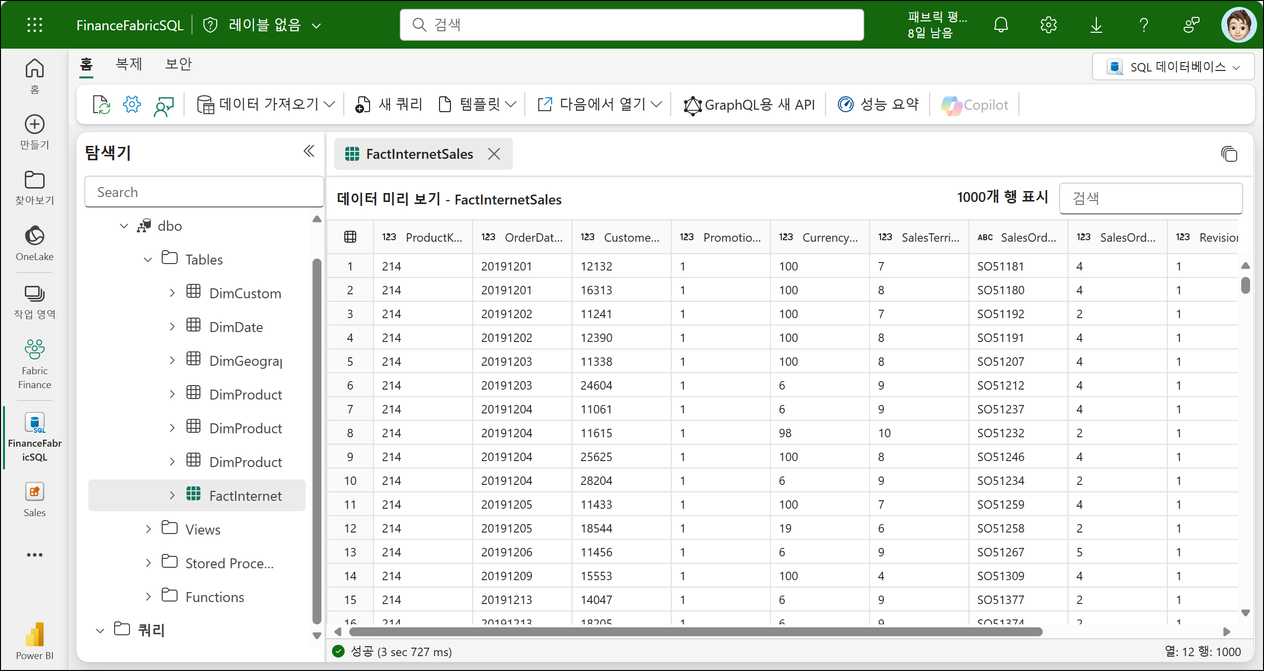
Task: Open the user profile avatar
Action: coord(1239,25)
